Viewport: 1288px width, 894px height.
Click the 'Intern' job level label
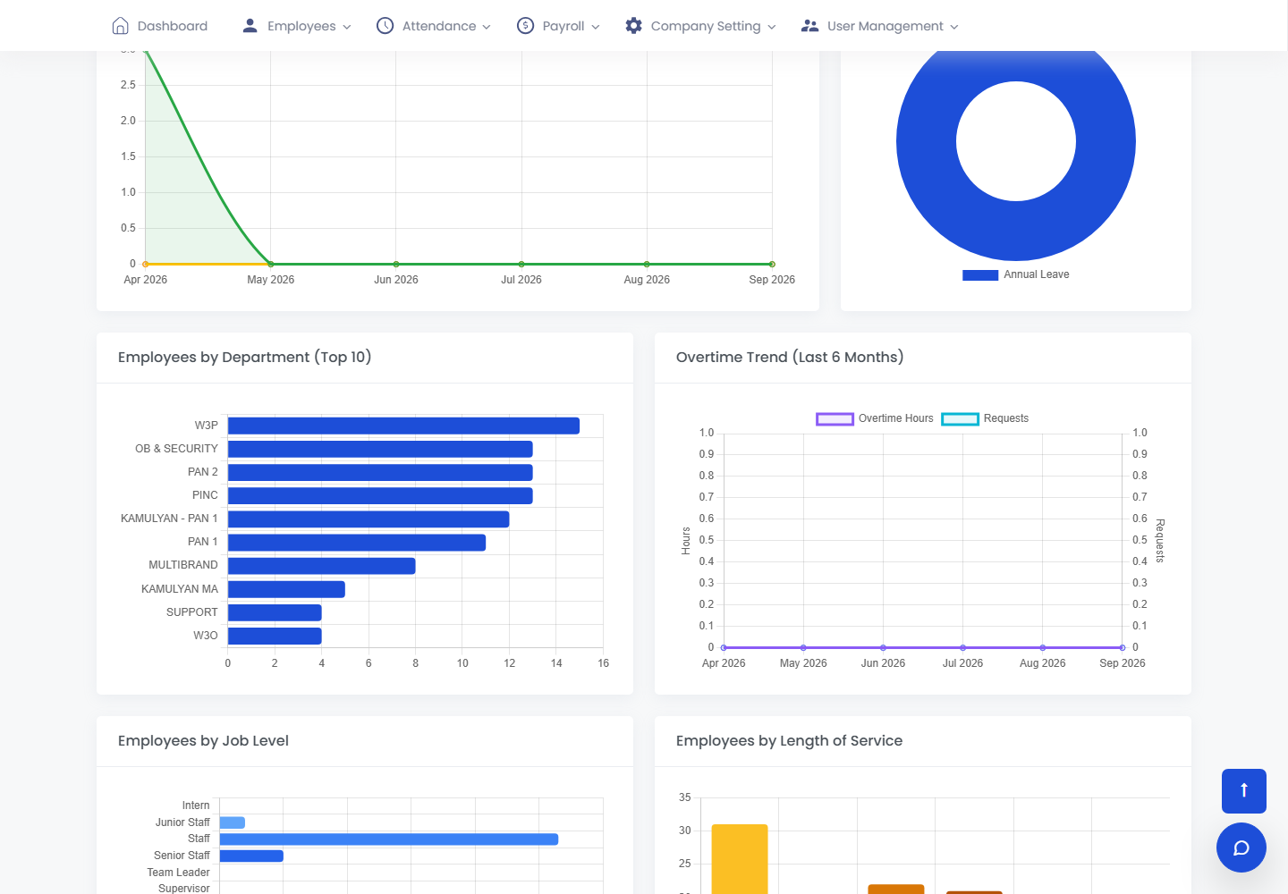pos(196,805)
